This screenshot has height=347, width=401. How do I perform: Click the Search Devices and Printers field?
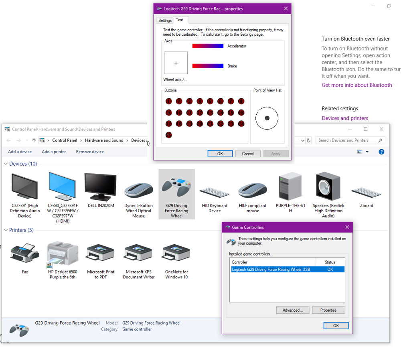tap(350, 140)
